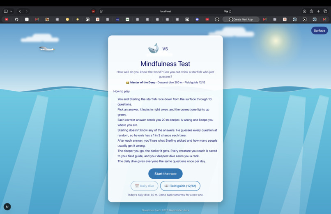Open the page menu icon in address bar
This screenshot has height=214, width=331.
(101, 12)
